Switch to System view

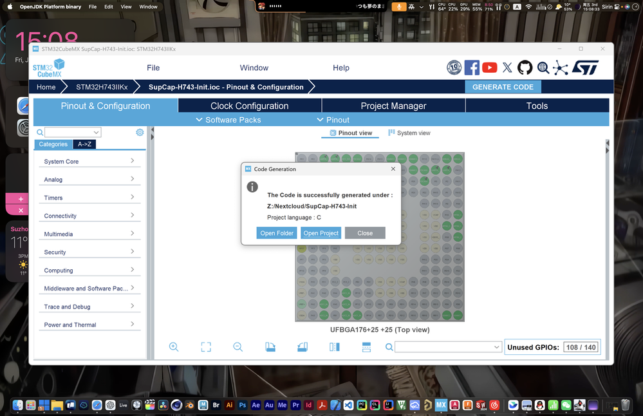tap(409, 133)
